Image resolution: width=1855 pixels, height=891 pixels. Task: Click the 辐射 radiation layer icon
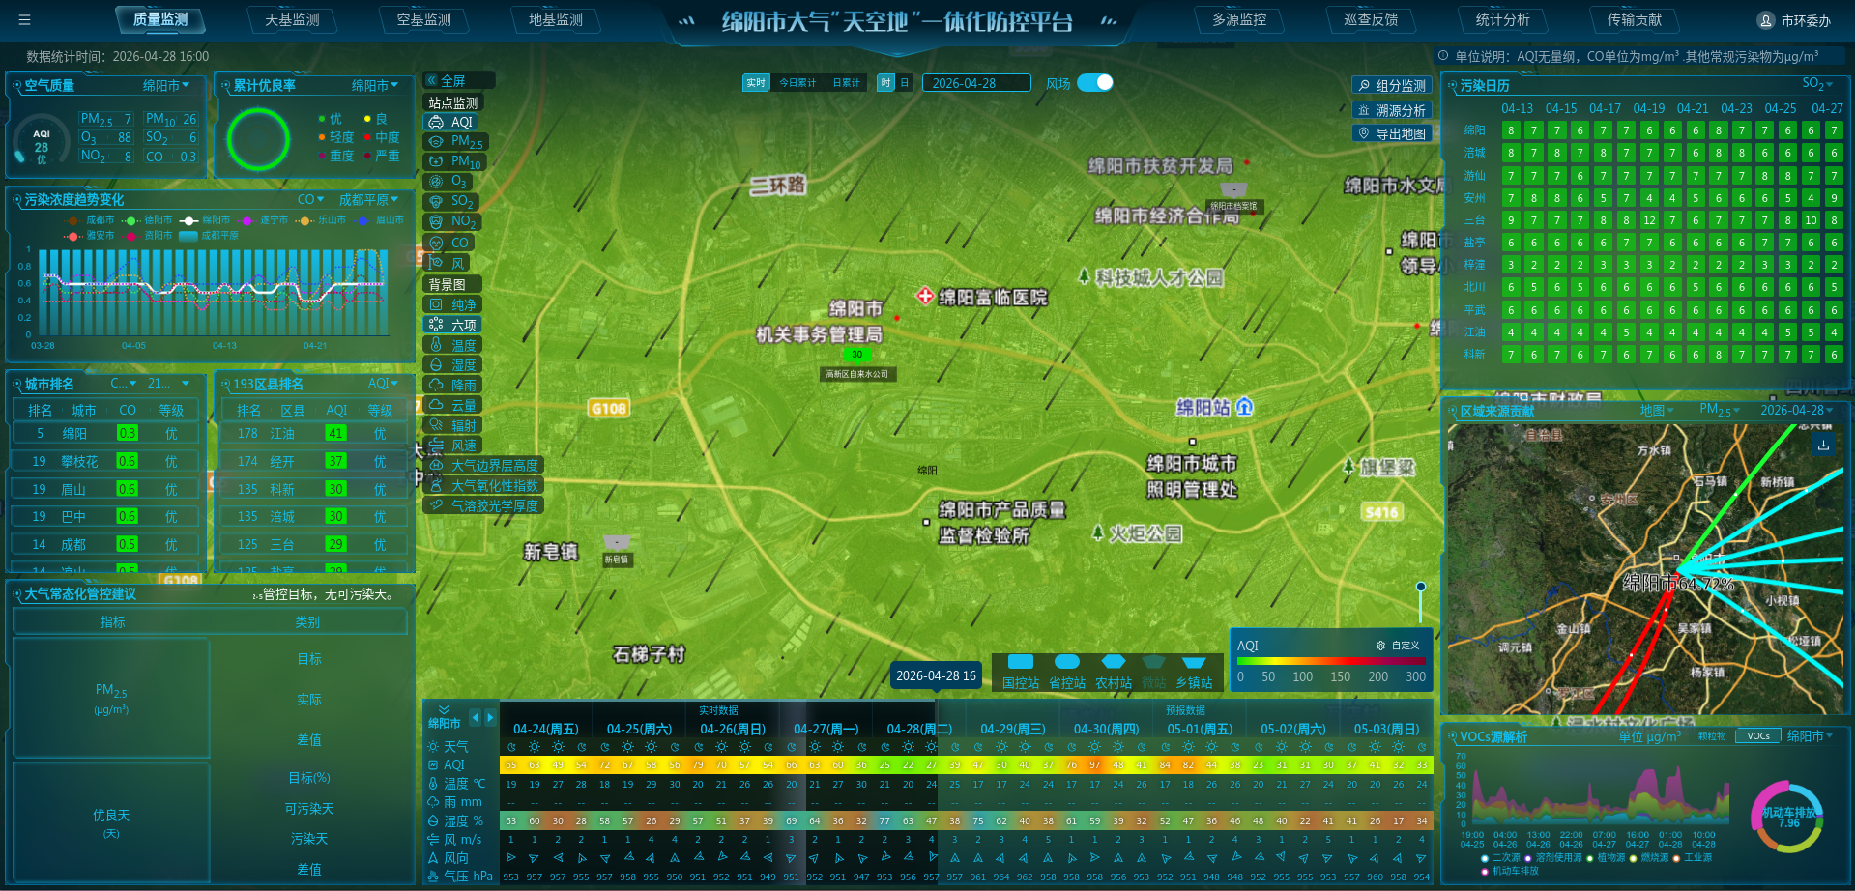pos(437,425)
